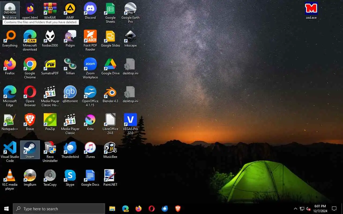
Task: Select the WinRAR desktop shortcut
Action: [50, 11]
